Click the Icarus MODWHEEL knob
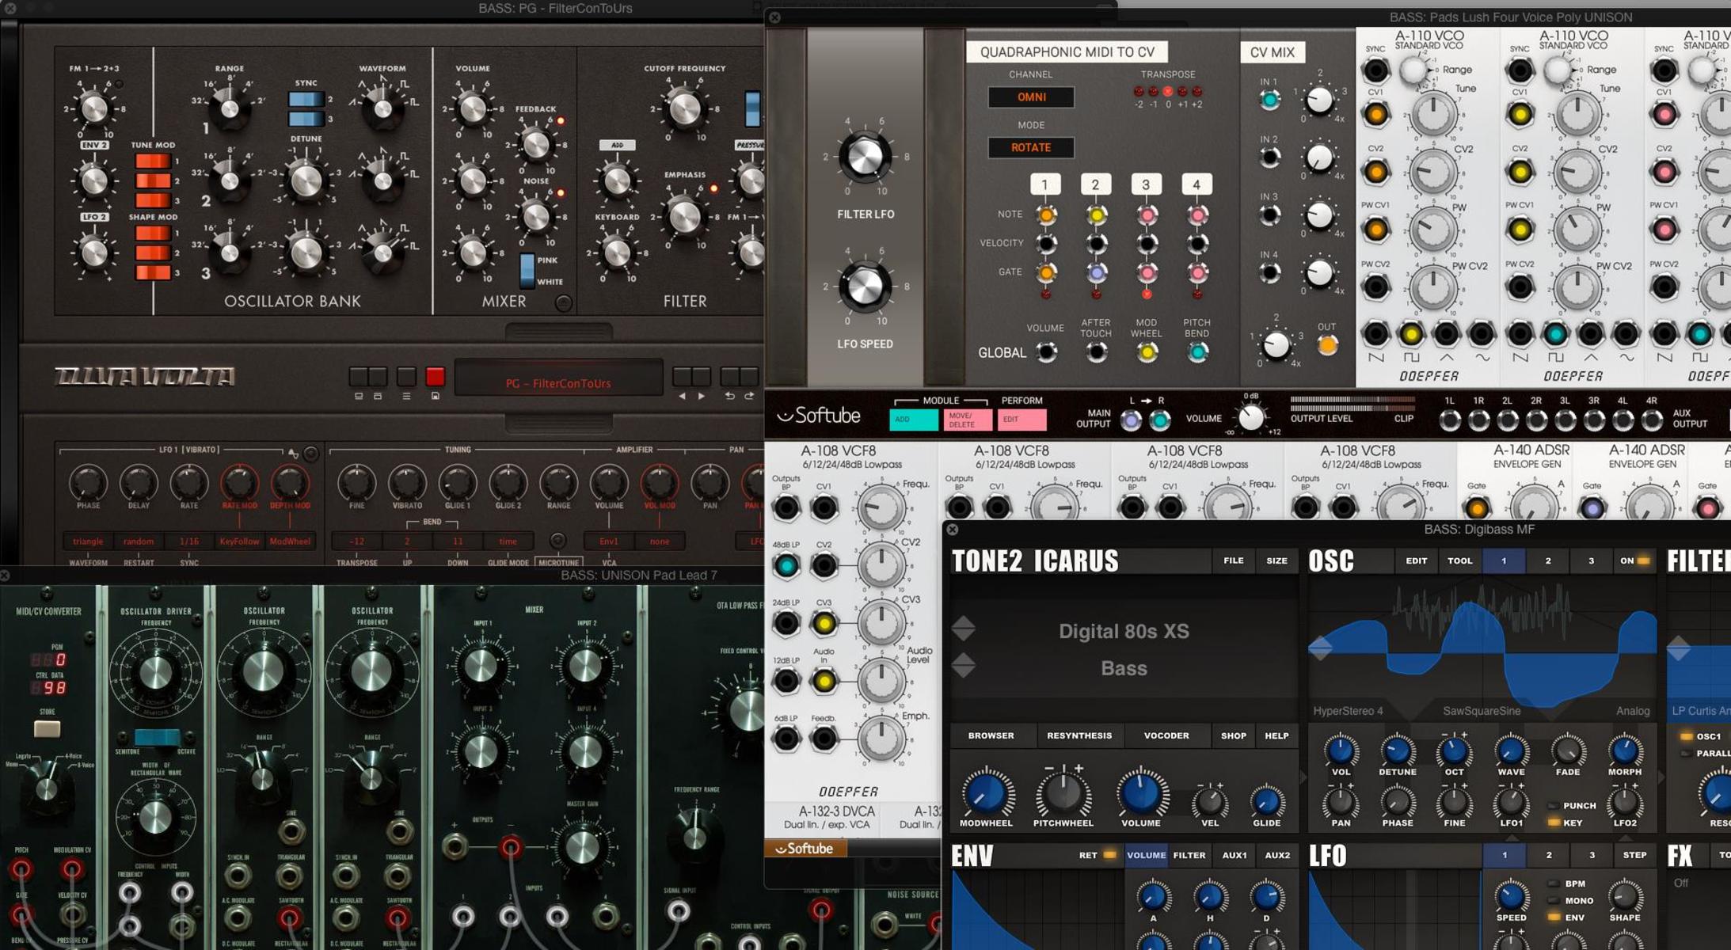This screenshot has height=950, width=1731. [987, 794]
